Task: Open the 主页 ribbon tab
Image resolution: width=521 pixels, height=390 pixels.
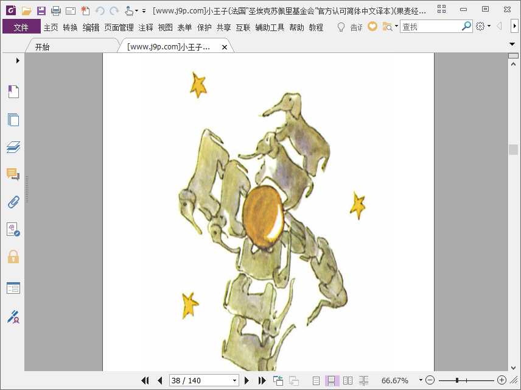Action: [51, 27]
